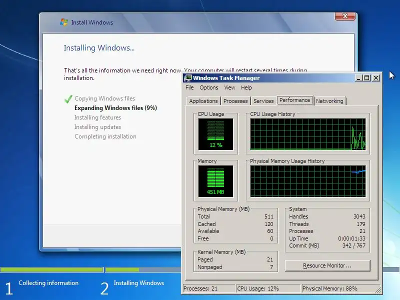Click the status bar "Processes: 21" entry
The height and width of the screenshot is (300, 400).
click(x=208, y=288)
